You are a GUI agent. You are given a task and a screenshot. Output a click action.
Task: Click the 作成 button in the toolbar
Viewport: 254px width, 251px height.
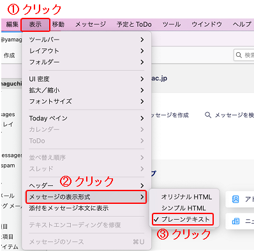tap(9, 55)
